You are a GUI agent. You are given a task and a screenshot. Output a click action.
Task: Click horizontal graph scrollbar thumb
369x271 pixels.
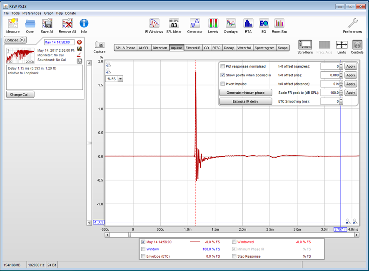click(x=130, y=235)
